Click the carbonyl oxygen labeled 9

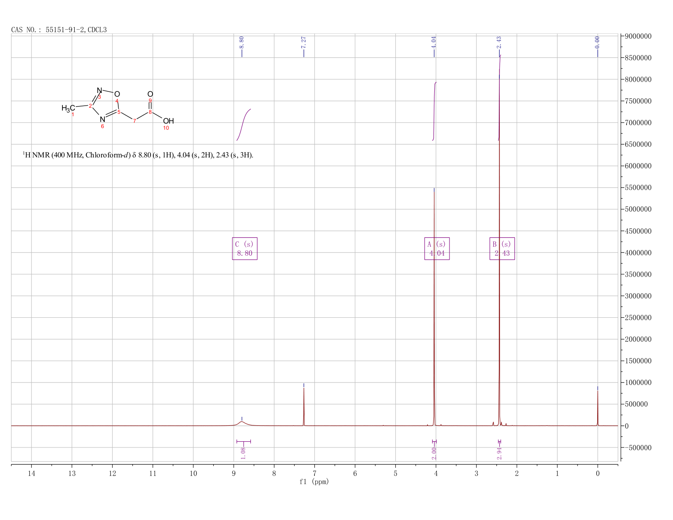coord(150,94)
